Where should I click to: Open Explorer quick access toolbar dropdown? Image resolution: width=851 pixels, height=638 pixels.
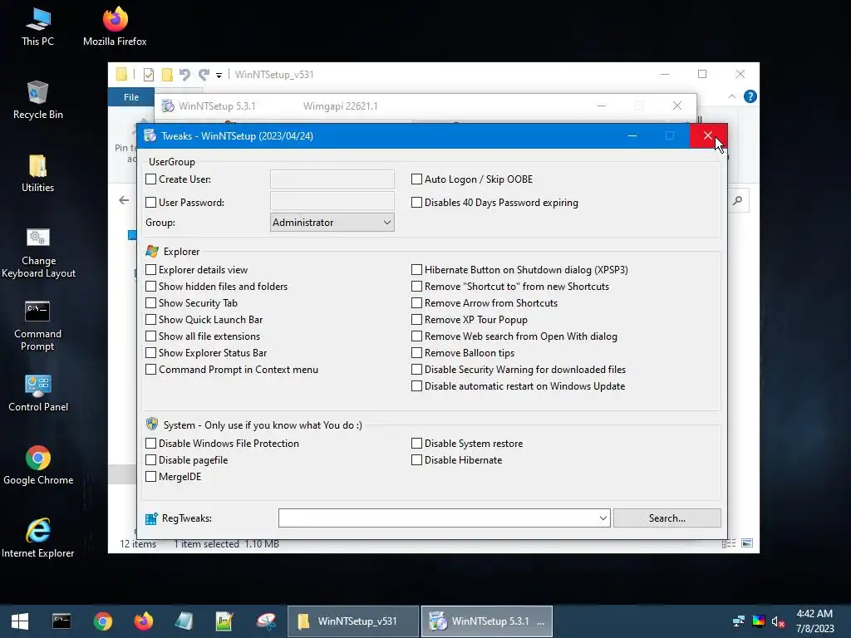tap(219, 76)
